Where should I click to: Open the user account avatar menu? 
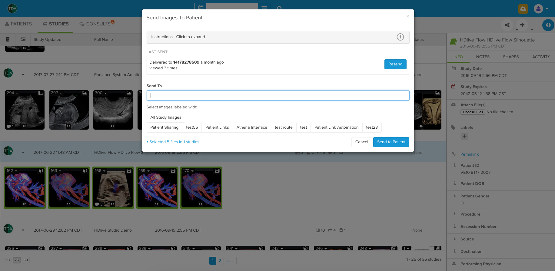538,9
